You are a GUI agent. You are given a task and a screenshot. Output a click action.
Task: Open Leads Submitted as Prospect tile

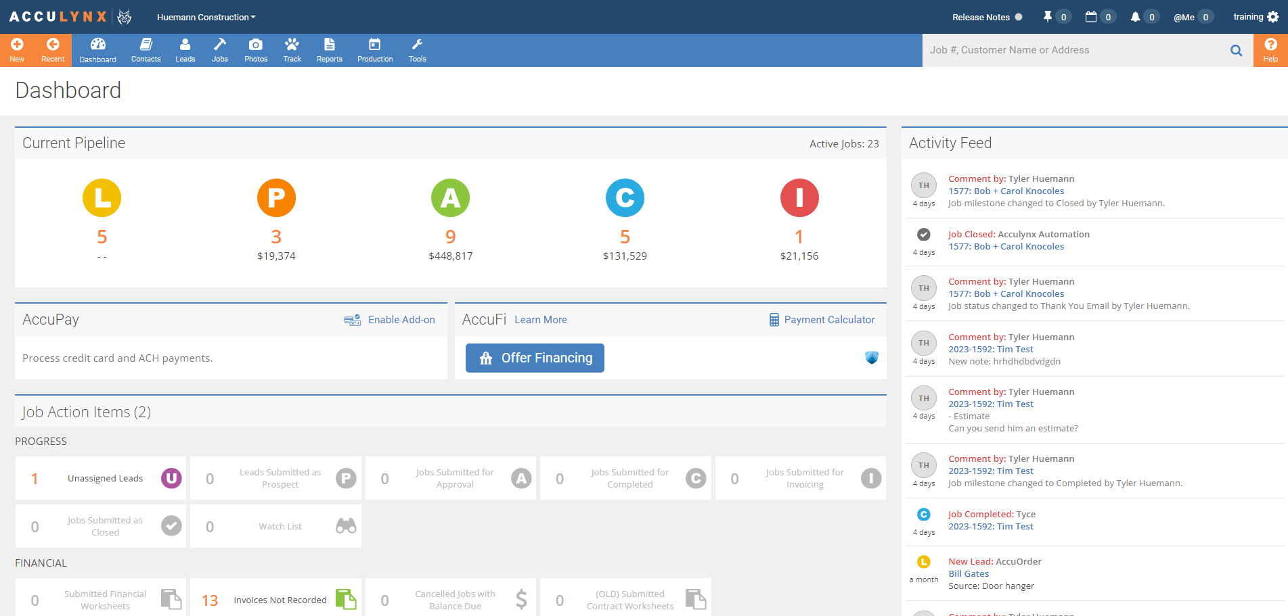(x=276, y=478)
